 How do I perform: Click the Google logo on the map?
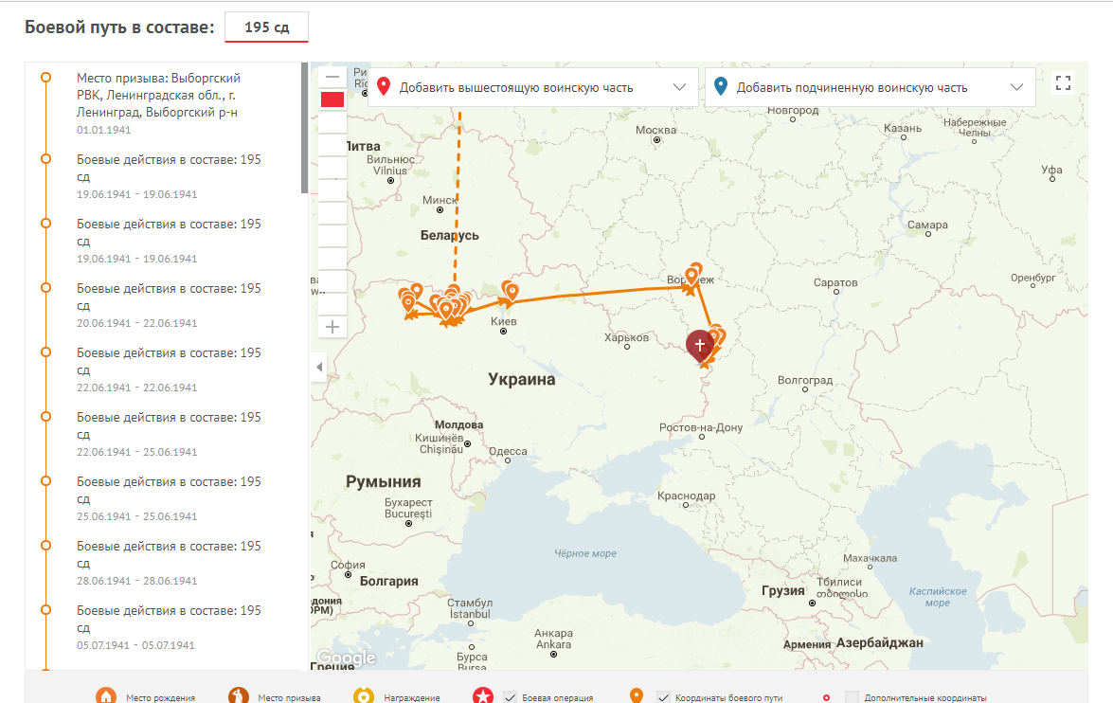(347, 658)
